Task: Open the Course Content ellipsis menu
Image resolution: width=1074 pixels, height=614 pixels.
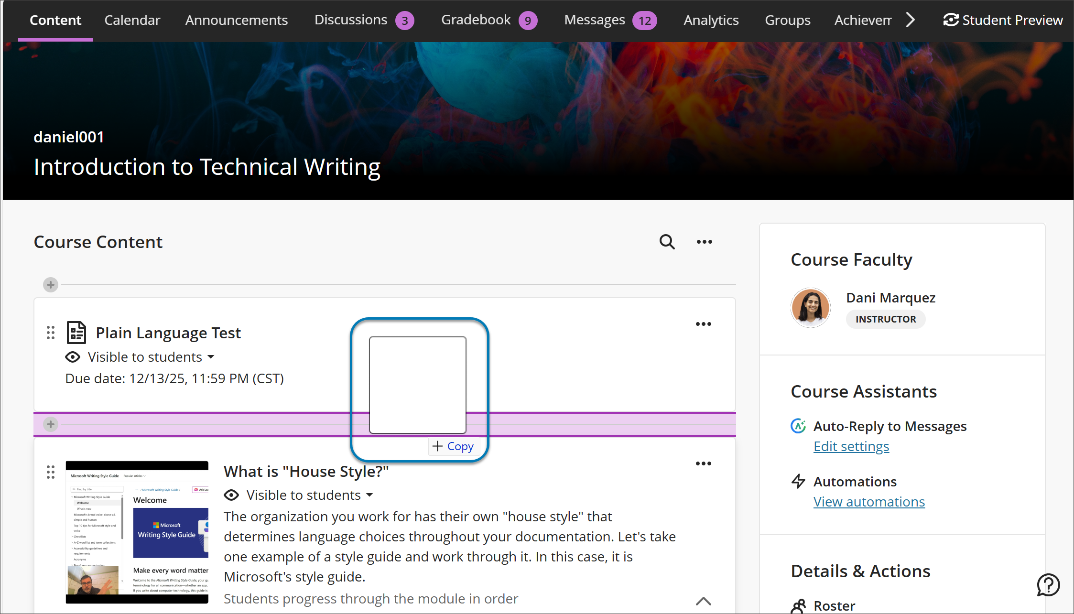Action: point(704,242)
